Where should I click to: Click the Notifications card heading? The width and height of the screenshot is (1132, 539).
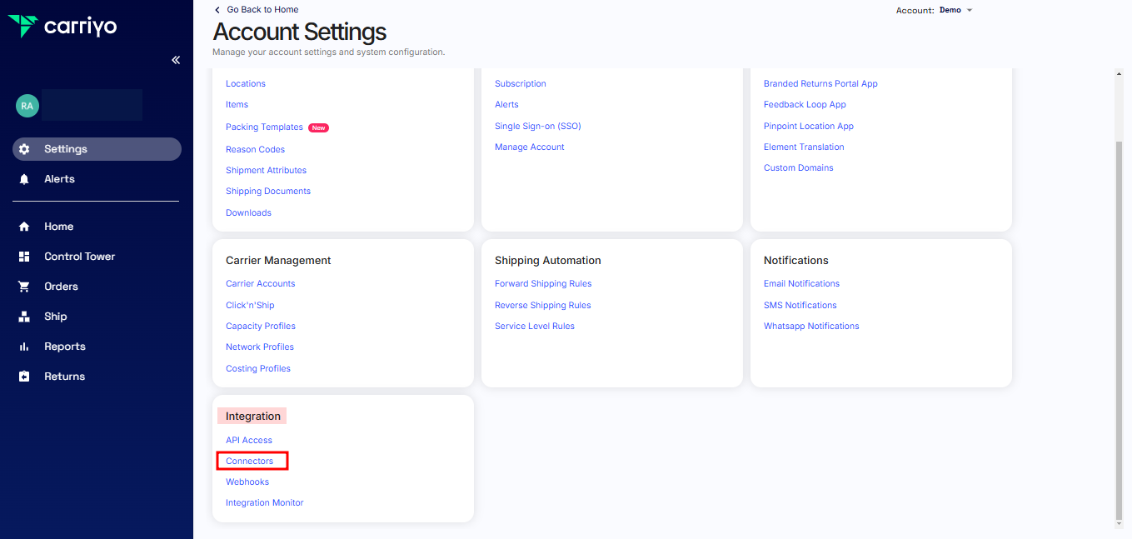click(796, 261)
